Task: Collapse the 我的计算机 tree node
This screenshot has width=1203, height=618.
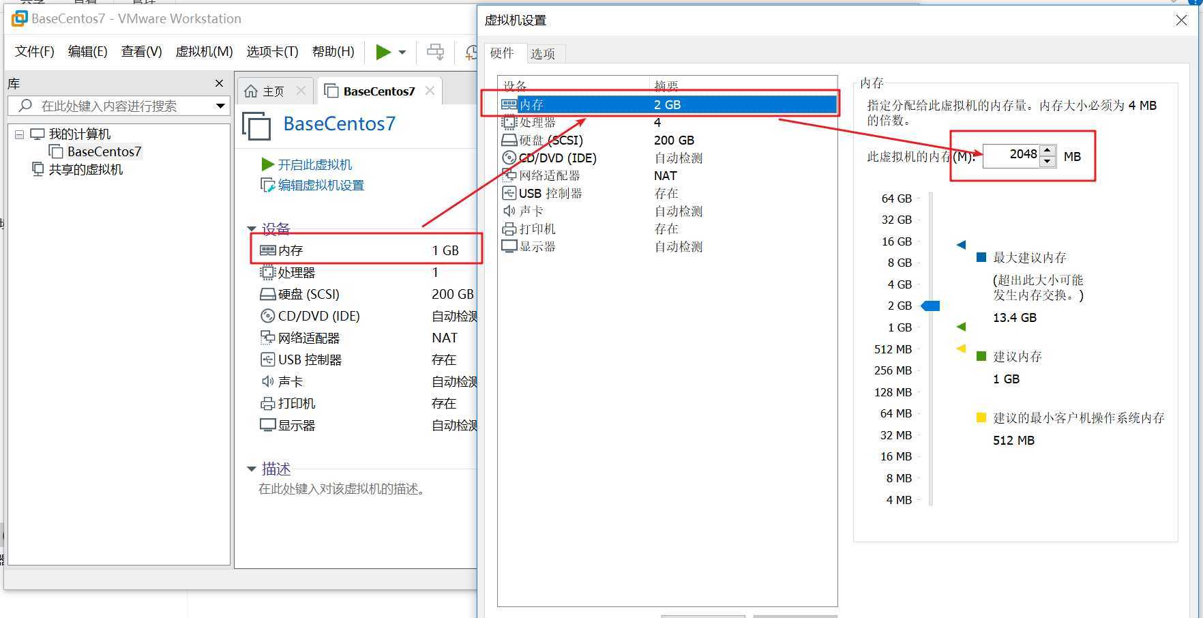Action: point(19,134)
